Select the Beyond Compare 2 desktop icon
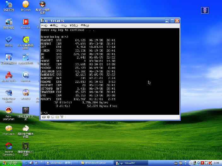 point(9,149)
